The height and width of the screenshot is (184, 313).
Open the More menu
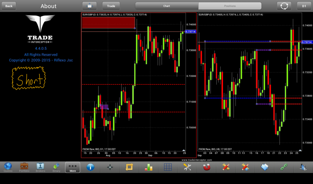point(73,167)
